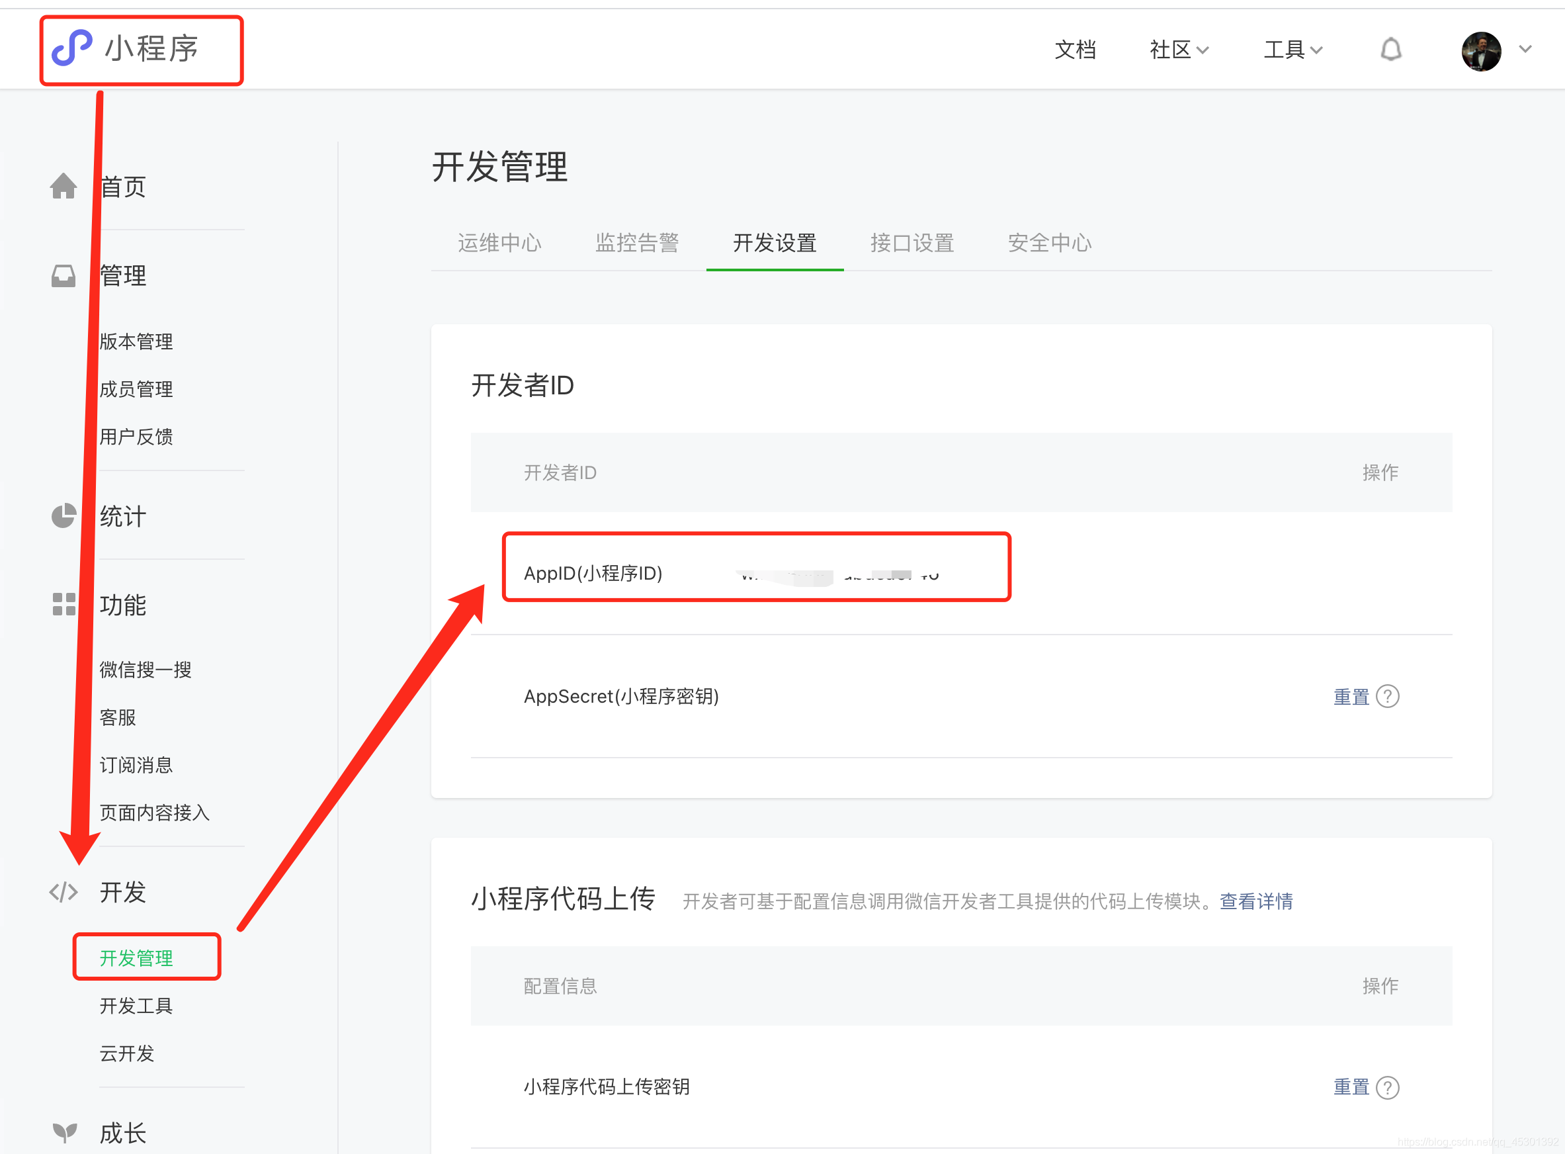Click the inbox icon beside 管理

point(63,275)
